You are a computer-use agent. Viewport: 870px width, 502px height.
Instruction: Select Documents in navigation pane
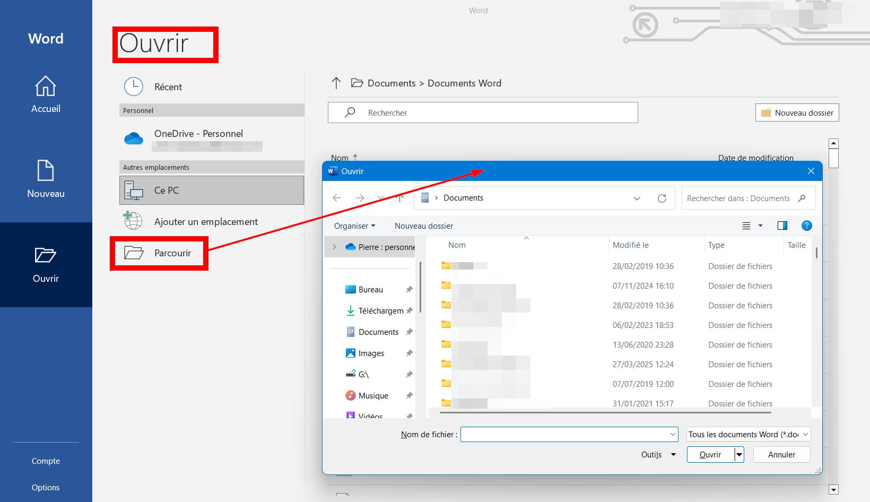tap(372, 332)
